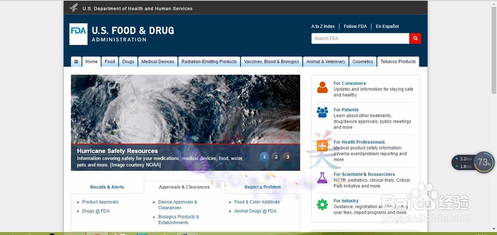Viewport: 497px width, 235px height.
Task: Open the A to Z Index link
Action: 323,27
